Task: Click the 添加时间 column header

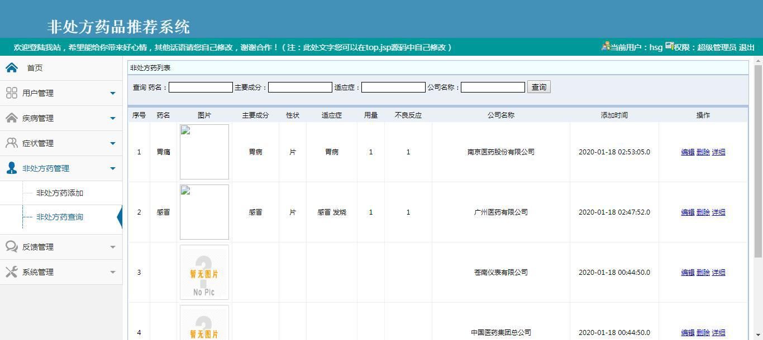Action: 614,115
